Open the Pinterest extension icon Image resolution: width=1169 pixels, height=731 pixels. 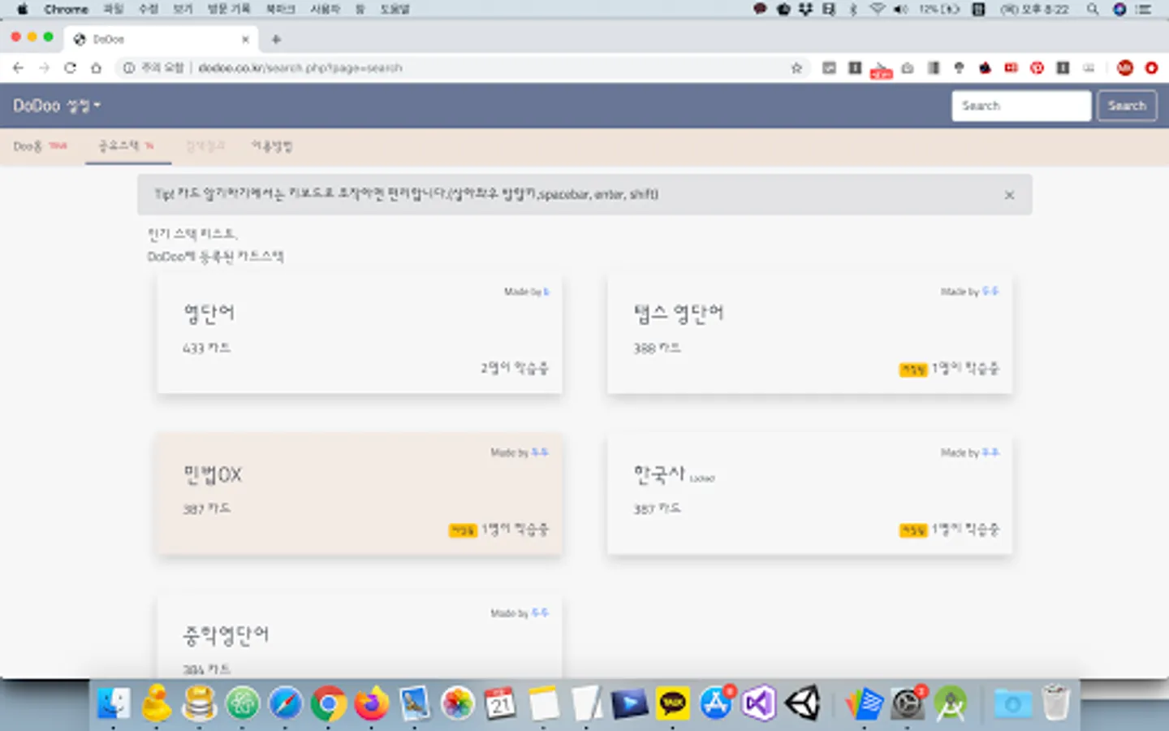(1037, 68)
